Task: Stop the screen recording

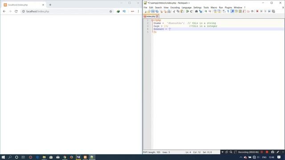Action: click(267, 152)
